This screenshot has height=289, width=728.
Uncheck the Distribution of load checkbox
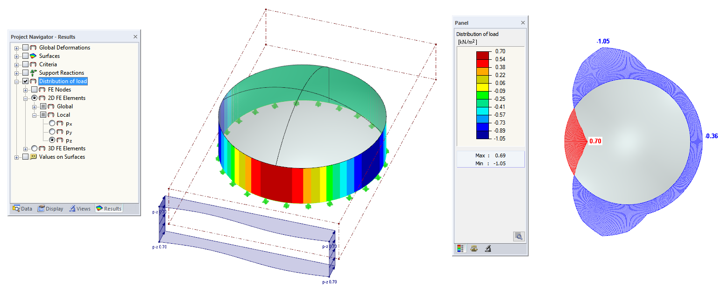pos(25,81)
